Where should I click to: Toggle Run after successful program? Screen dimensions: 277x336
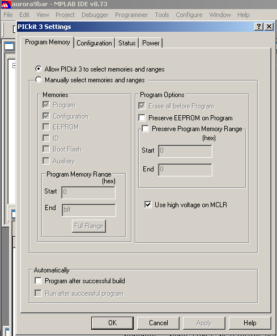(x=38, y=293)
